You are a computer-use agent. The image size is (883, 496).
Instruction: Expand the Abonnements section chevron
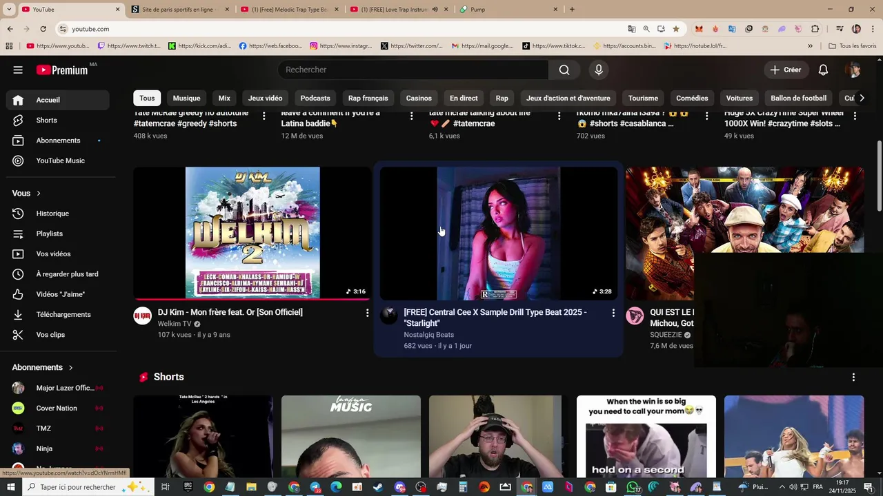pos(70,368)
